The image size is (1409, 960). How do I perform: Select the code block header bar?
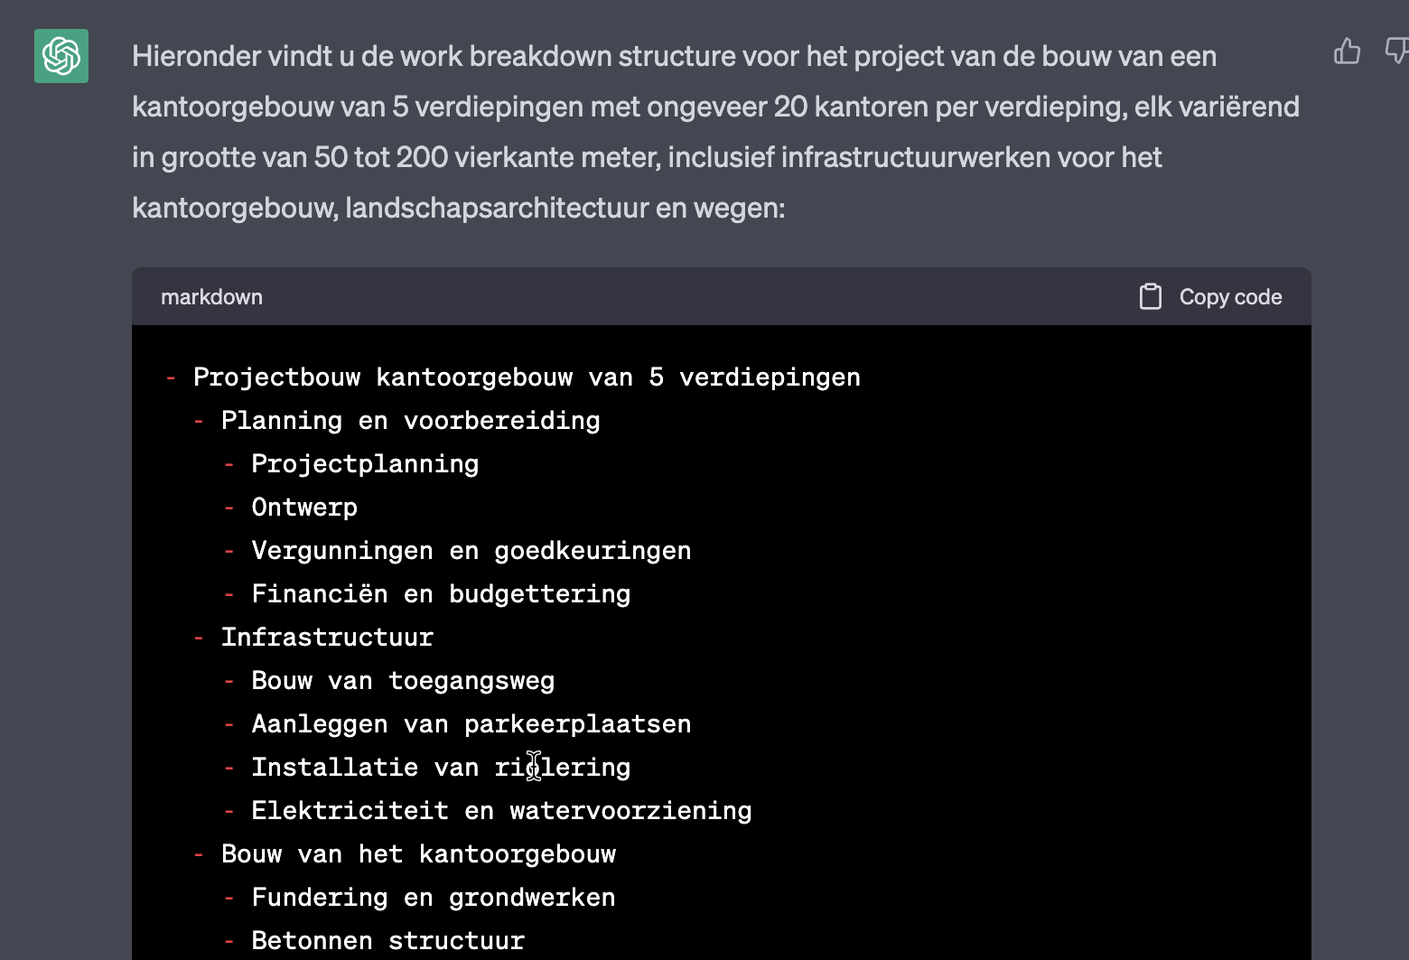tap(721, 295)
